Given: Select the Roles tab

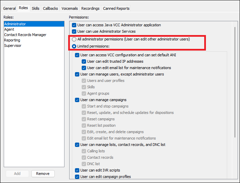Looking at the screenshot, I should (23, 8).
